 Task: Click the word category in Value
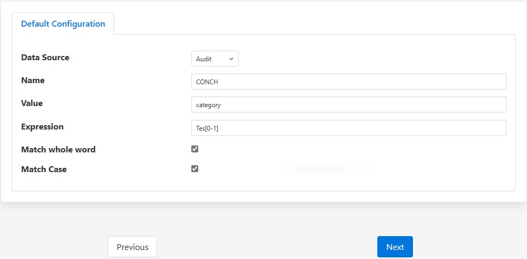pyautogui.click(x=208, y=105)
